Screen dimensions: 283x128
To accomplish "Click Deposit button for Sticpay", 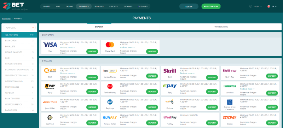I will pyautogui.click(x=272, y=123).
